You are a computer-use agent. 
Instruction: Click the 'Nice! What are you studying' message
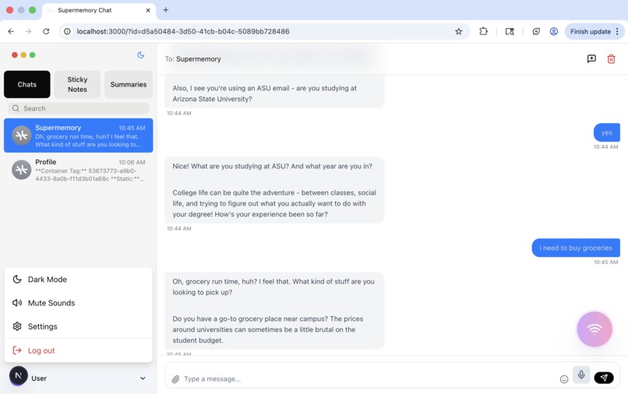pyautogui.click(x=274, y=190)
